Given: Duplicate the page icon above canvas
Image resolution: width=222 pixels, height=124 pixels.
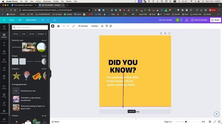Looking at the screenshot, I should click(x=165, y=33).
